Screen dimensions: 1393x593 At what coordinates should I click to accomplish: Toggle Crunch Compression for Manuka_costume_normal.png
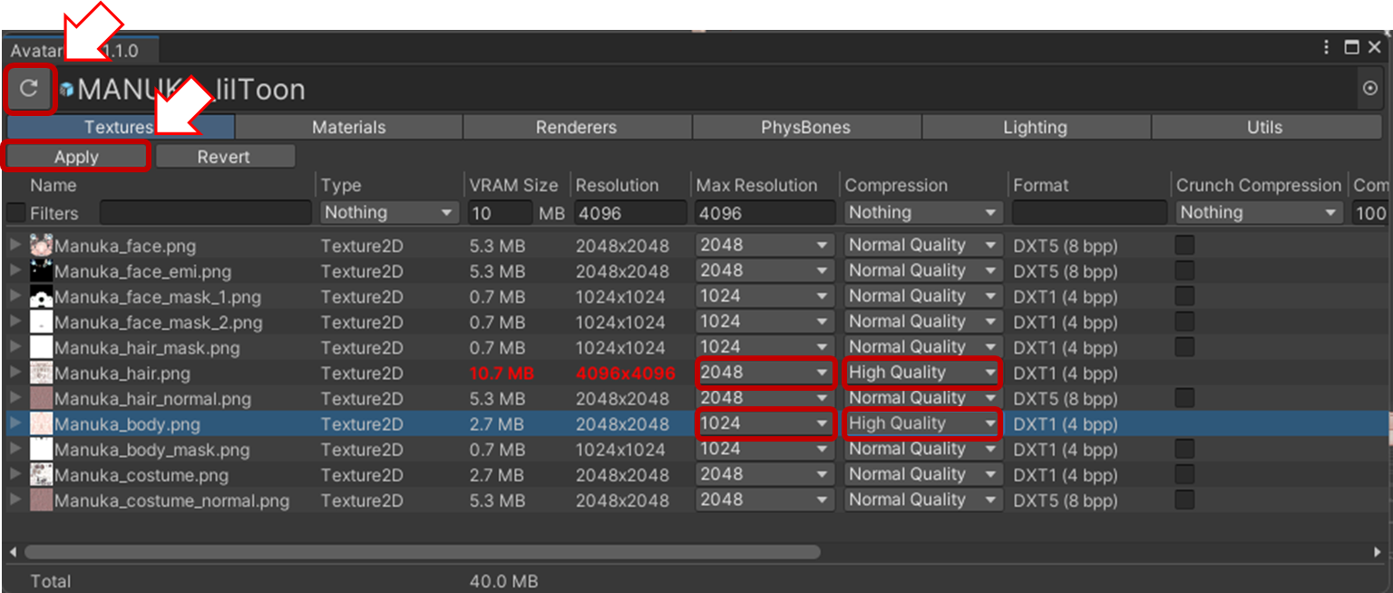[1184, 500]
